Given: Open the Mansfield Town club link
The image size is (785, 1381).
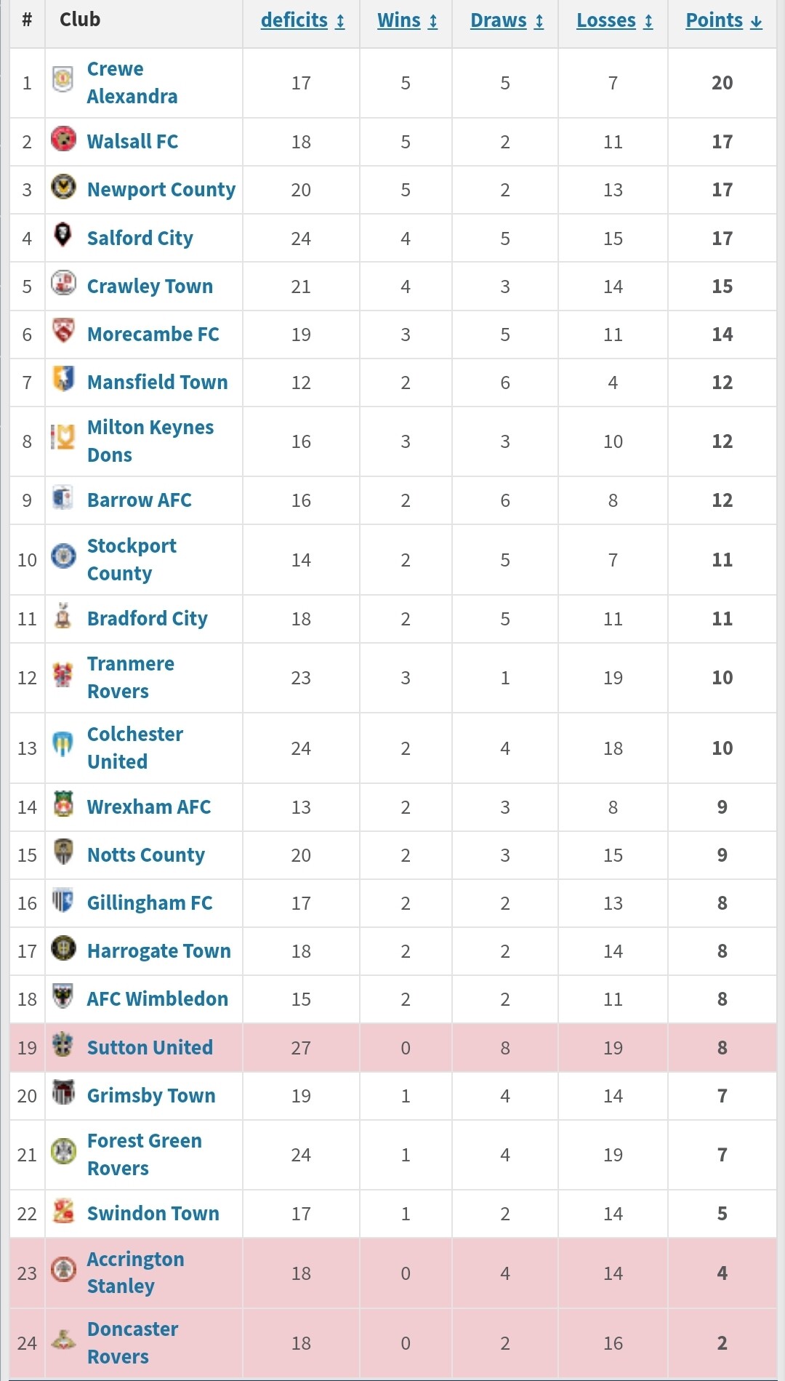Looking at the screenshot, I should pos(157,383).
